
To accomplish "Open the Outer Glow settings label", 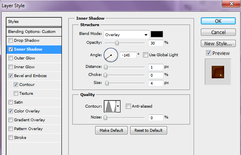I will coord(25,58).
